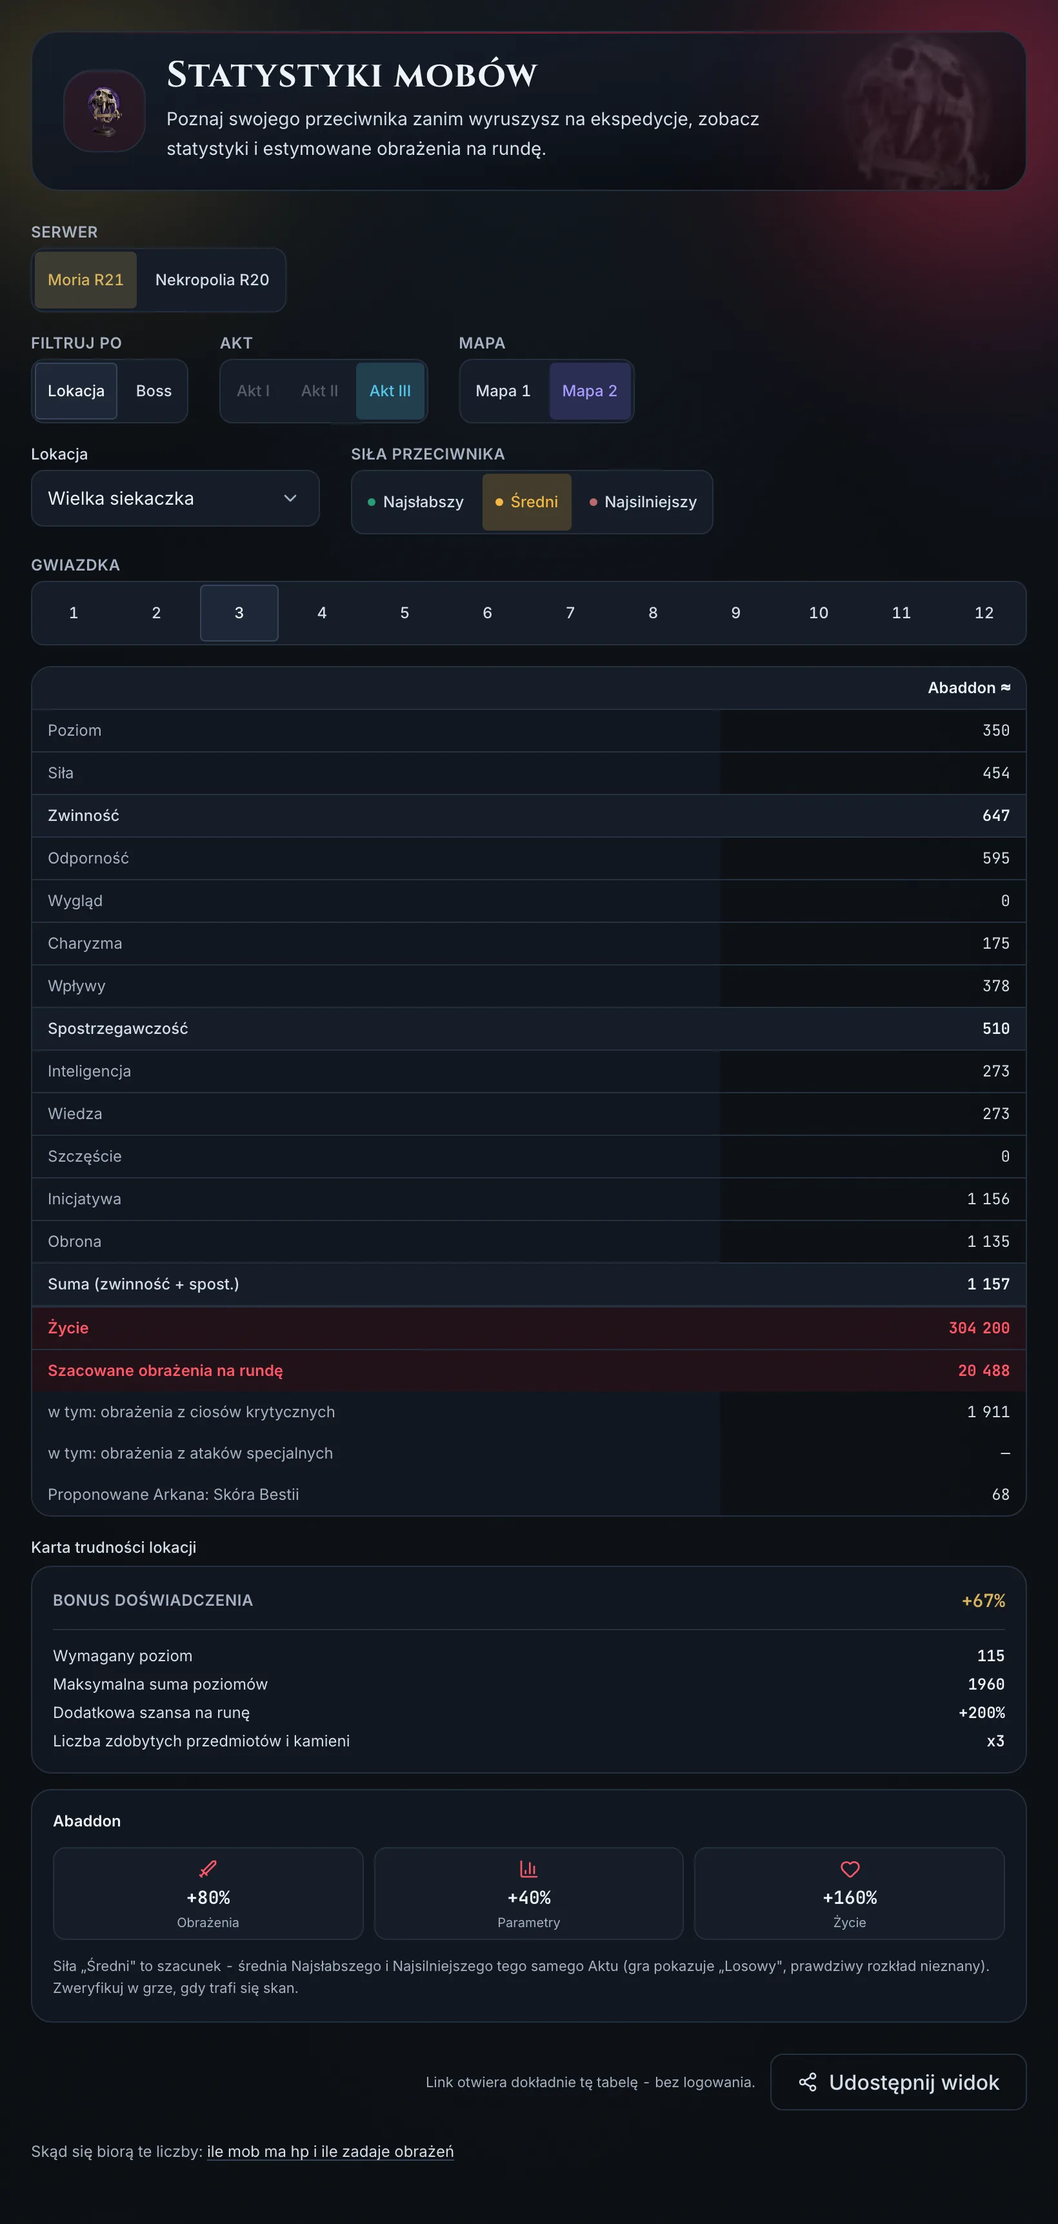Viewport: 1058px width, 2224px height.
Task: Open the Wielka siekaczka location dropdown
Action: tap(175, 498)
